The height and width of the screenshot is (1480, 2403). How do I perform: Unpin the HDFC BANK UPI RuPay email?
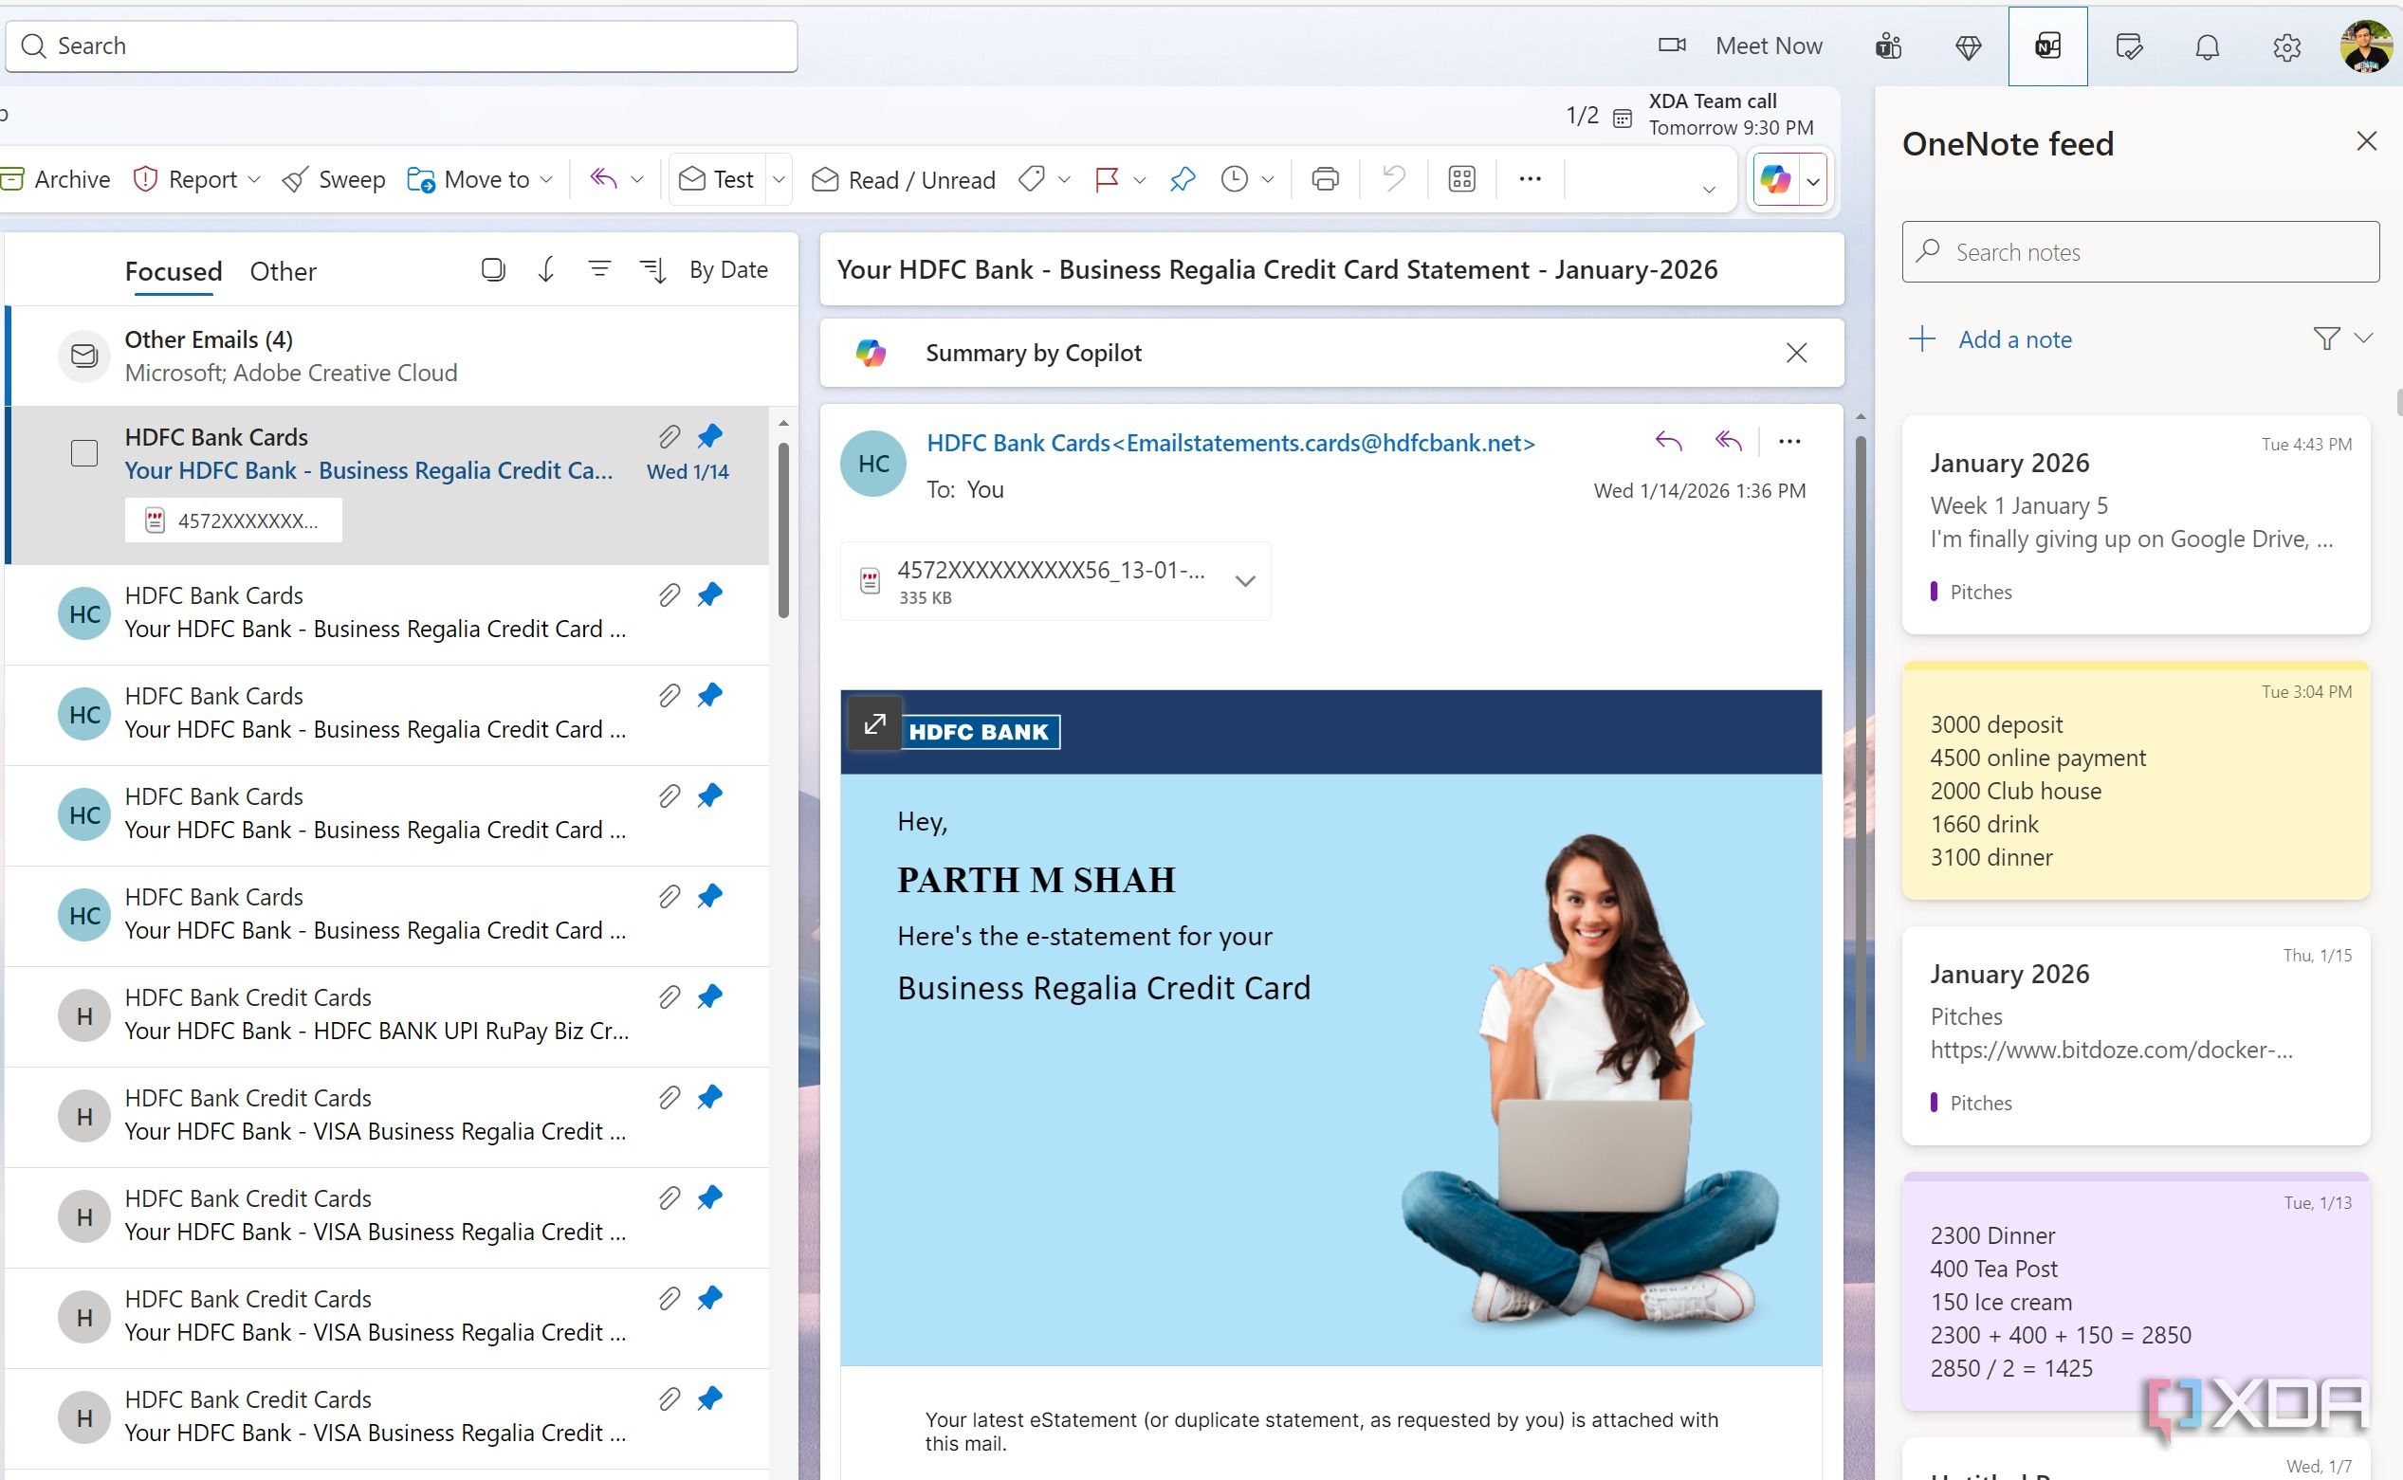[x=709, y=996]
